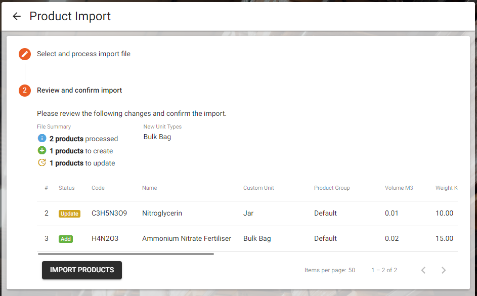Click the blue info icon for processed products
This screenshot has width=477, height=296.
(x=41, y=139)
